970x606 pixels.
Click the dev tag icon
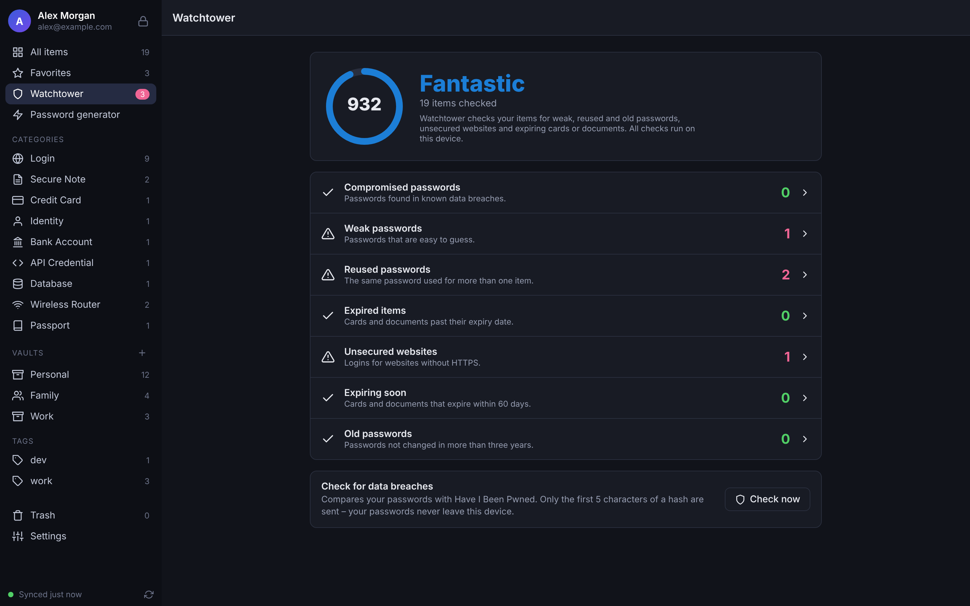tap(18, 460)
